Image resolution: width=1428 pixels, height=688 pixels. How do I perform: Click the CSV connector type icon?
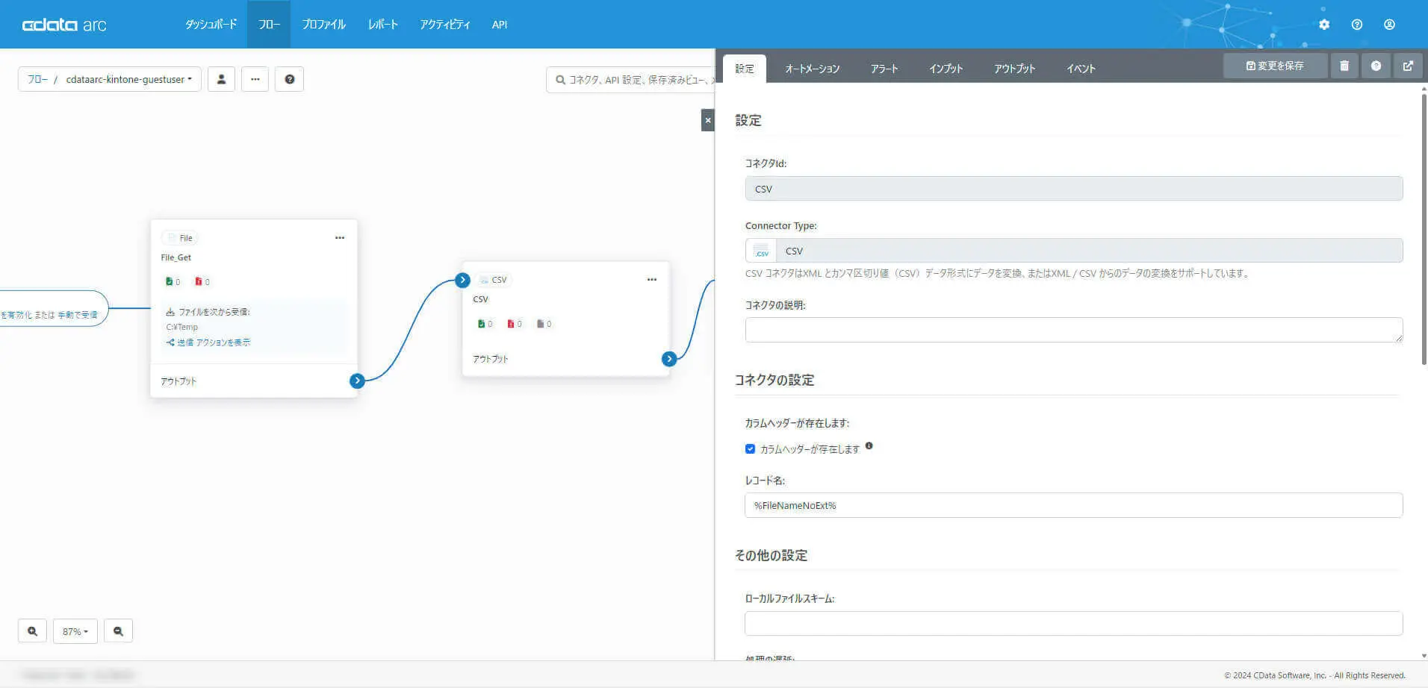point(761,251)
